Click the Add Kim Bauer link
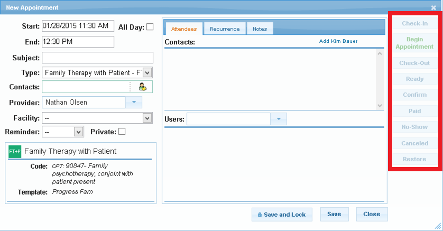The image size is (443, 231). point(338,41)
